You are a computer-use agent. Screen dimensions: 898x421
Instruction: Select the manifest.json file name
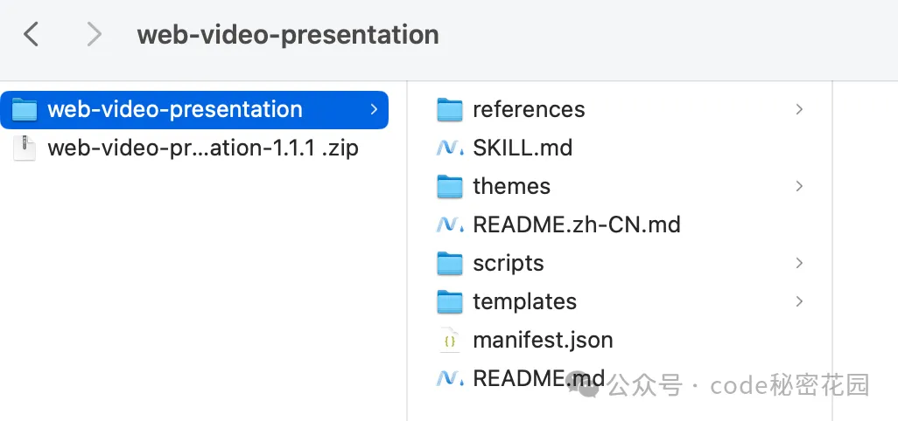(543, 341)
